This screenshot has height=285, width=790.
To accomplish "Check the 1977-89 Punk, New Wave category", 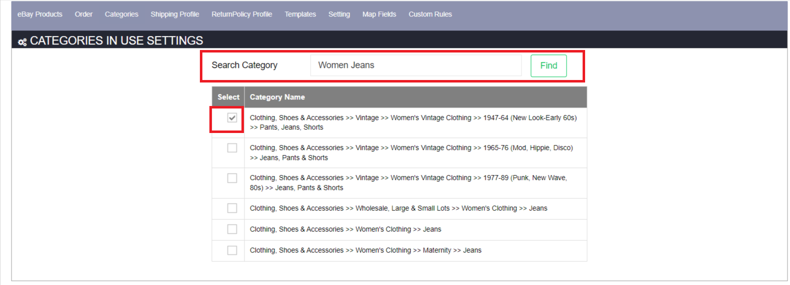I will coord(232,178).
